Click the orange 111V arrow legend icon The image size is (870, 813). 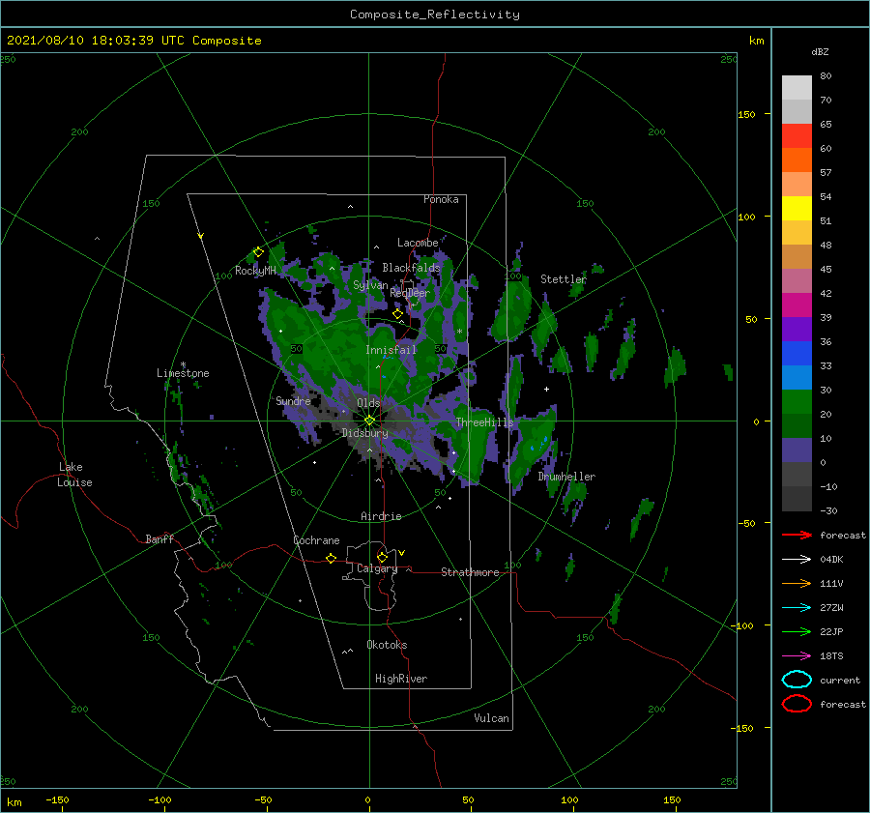tap(797, 583)
